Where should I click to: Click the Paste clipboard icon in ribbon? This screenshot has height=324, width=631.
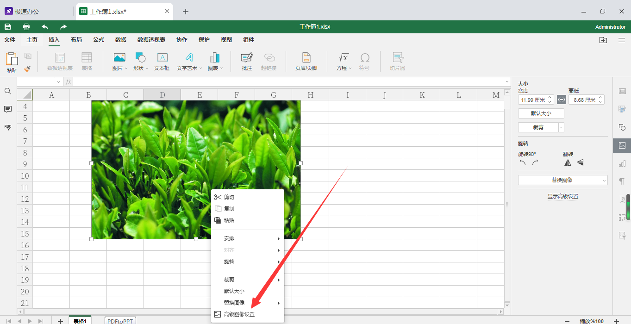point(12,59)
